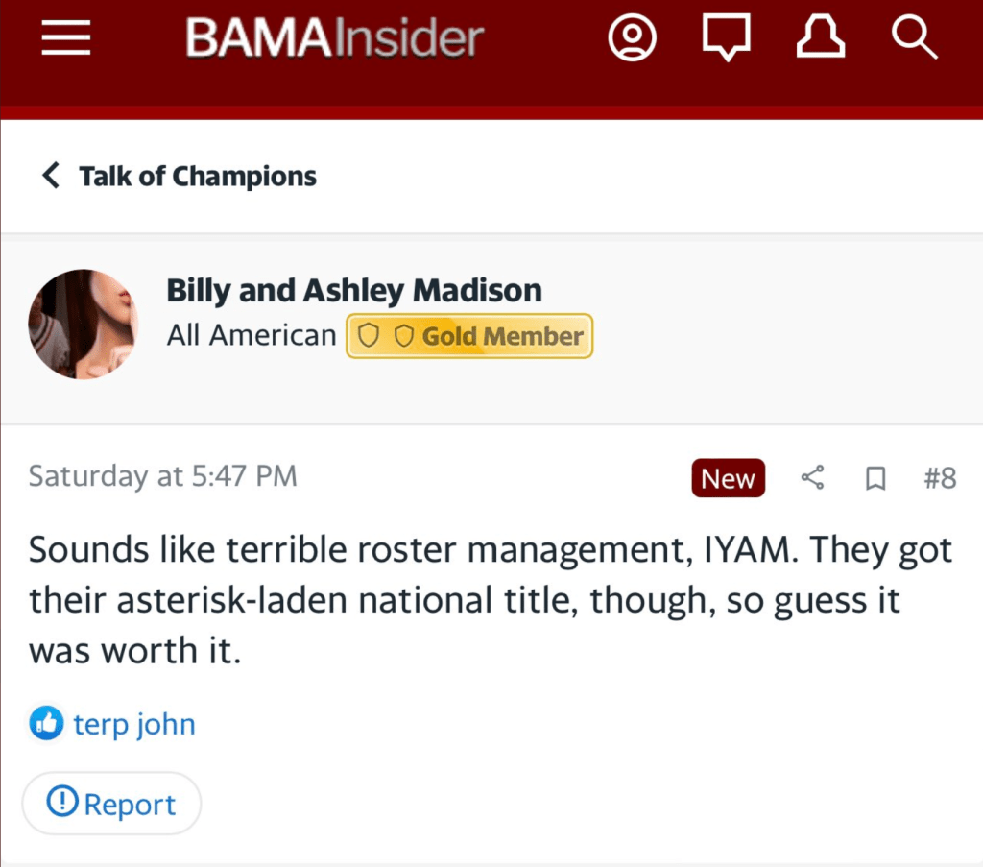Open the user account icon

633,38
